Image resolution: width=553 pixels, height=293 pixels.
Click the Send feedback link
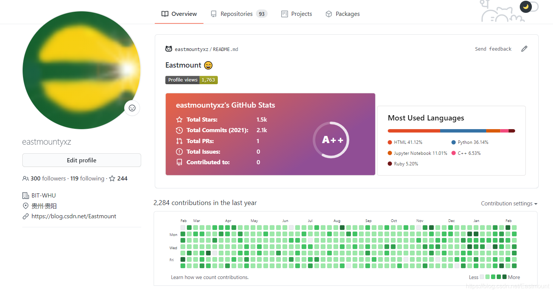[493, 49]
